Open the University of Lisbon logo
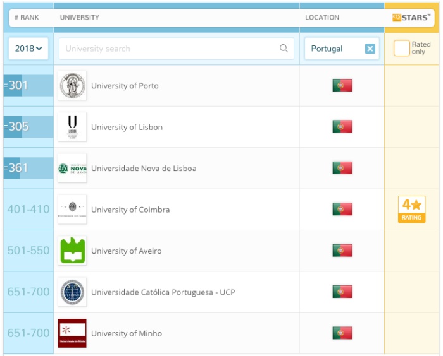Screen dimensions: 443x356 72,127
